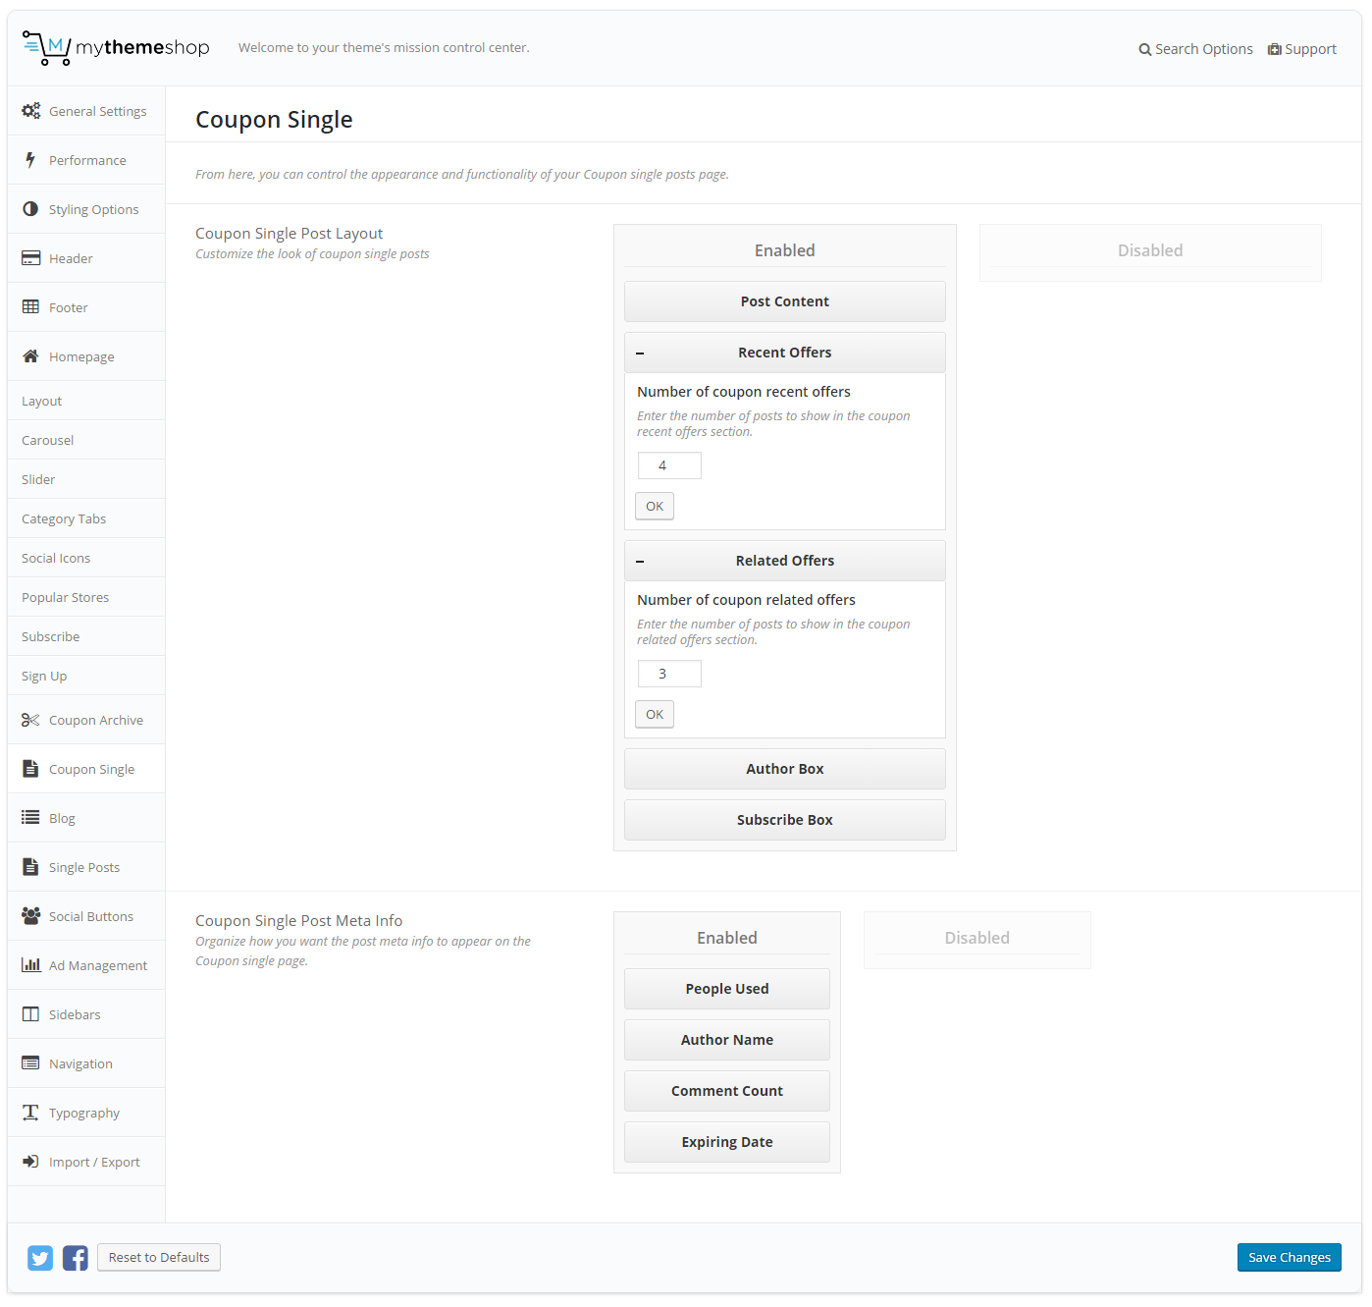Expand the Author Box item
The height and width of the screenshot is (1307, 1372).
tap(784, 769)
